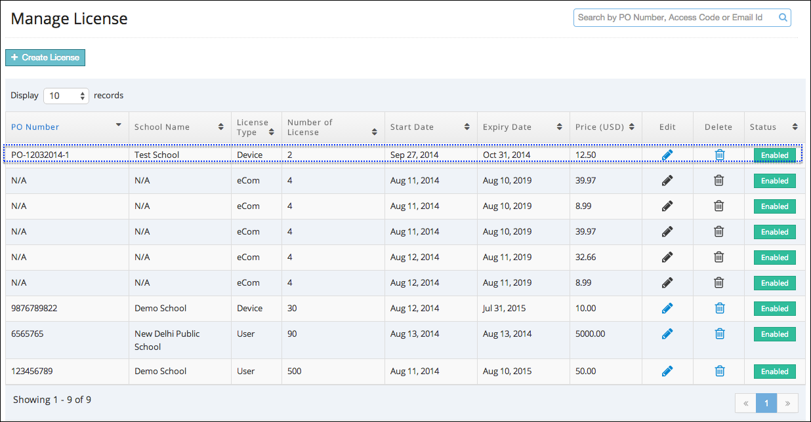Click the Create License button
The image size is (811, 422).
point(45,58)
